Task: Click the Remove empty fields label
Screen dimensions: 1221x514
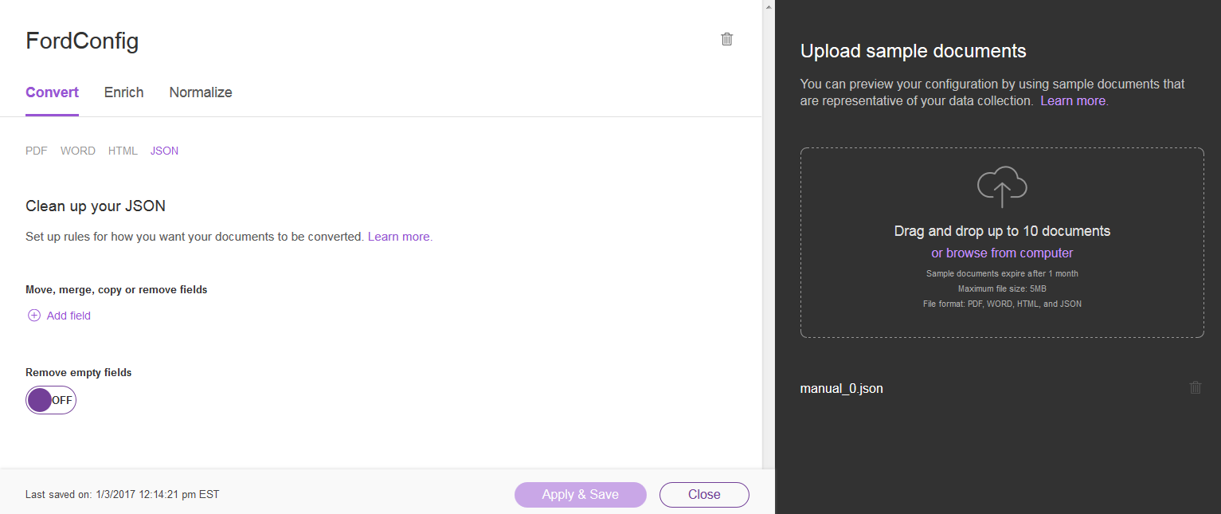Action: (x=79, y=372)
